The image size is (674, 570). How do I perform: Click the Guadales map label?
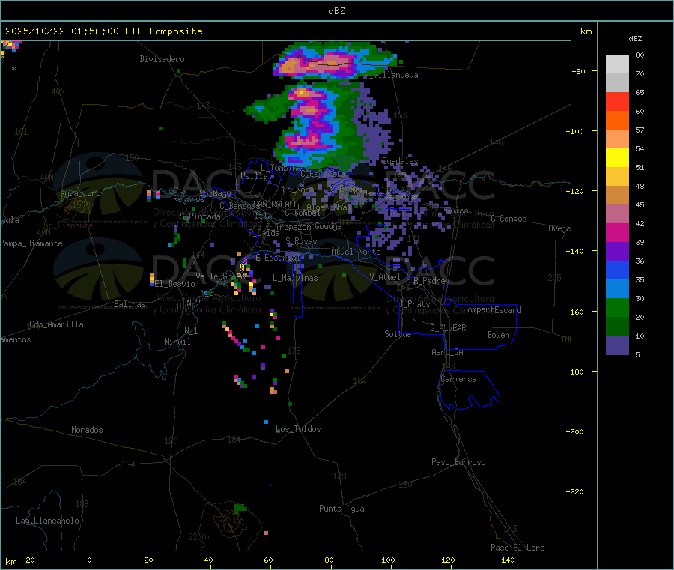tap(400, 161)
